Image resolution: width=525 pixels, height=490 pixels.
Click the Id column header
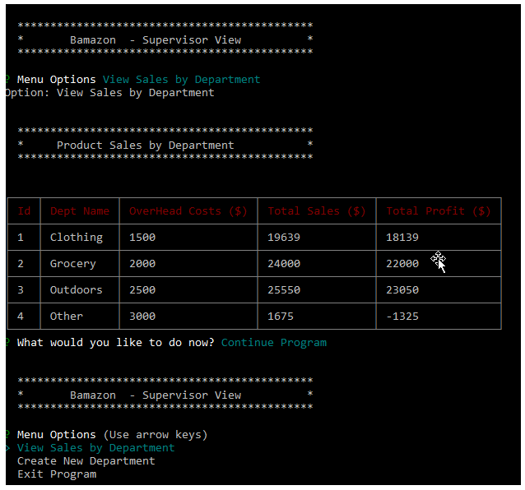[x=24, y=211]
